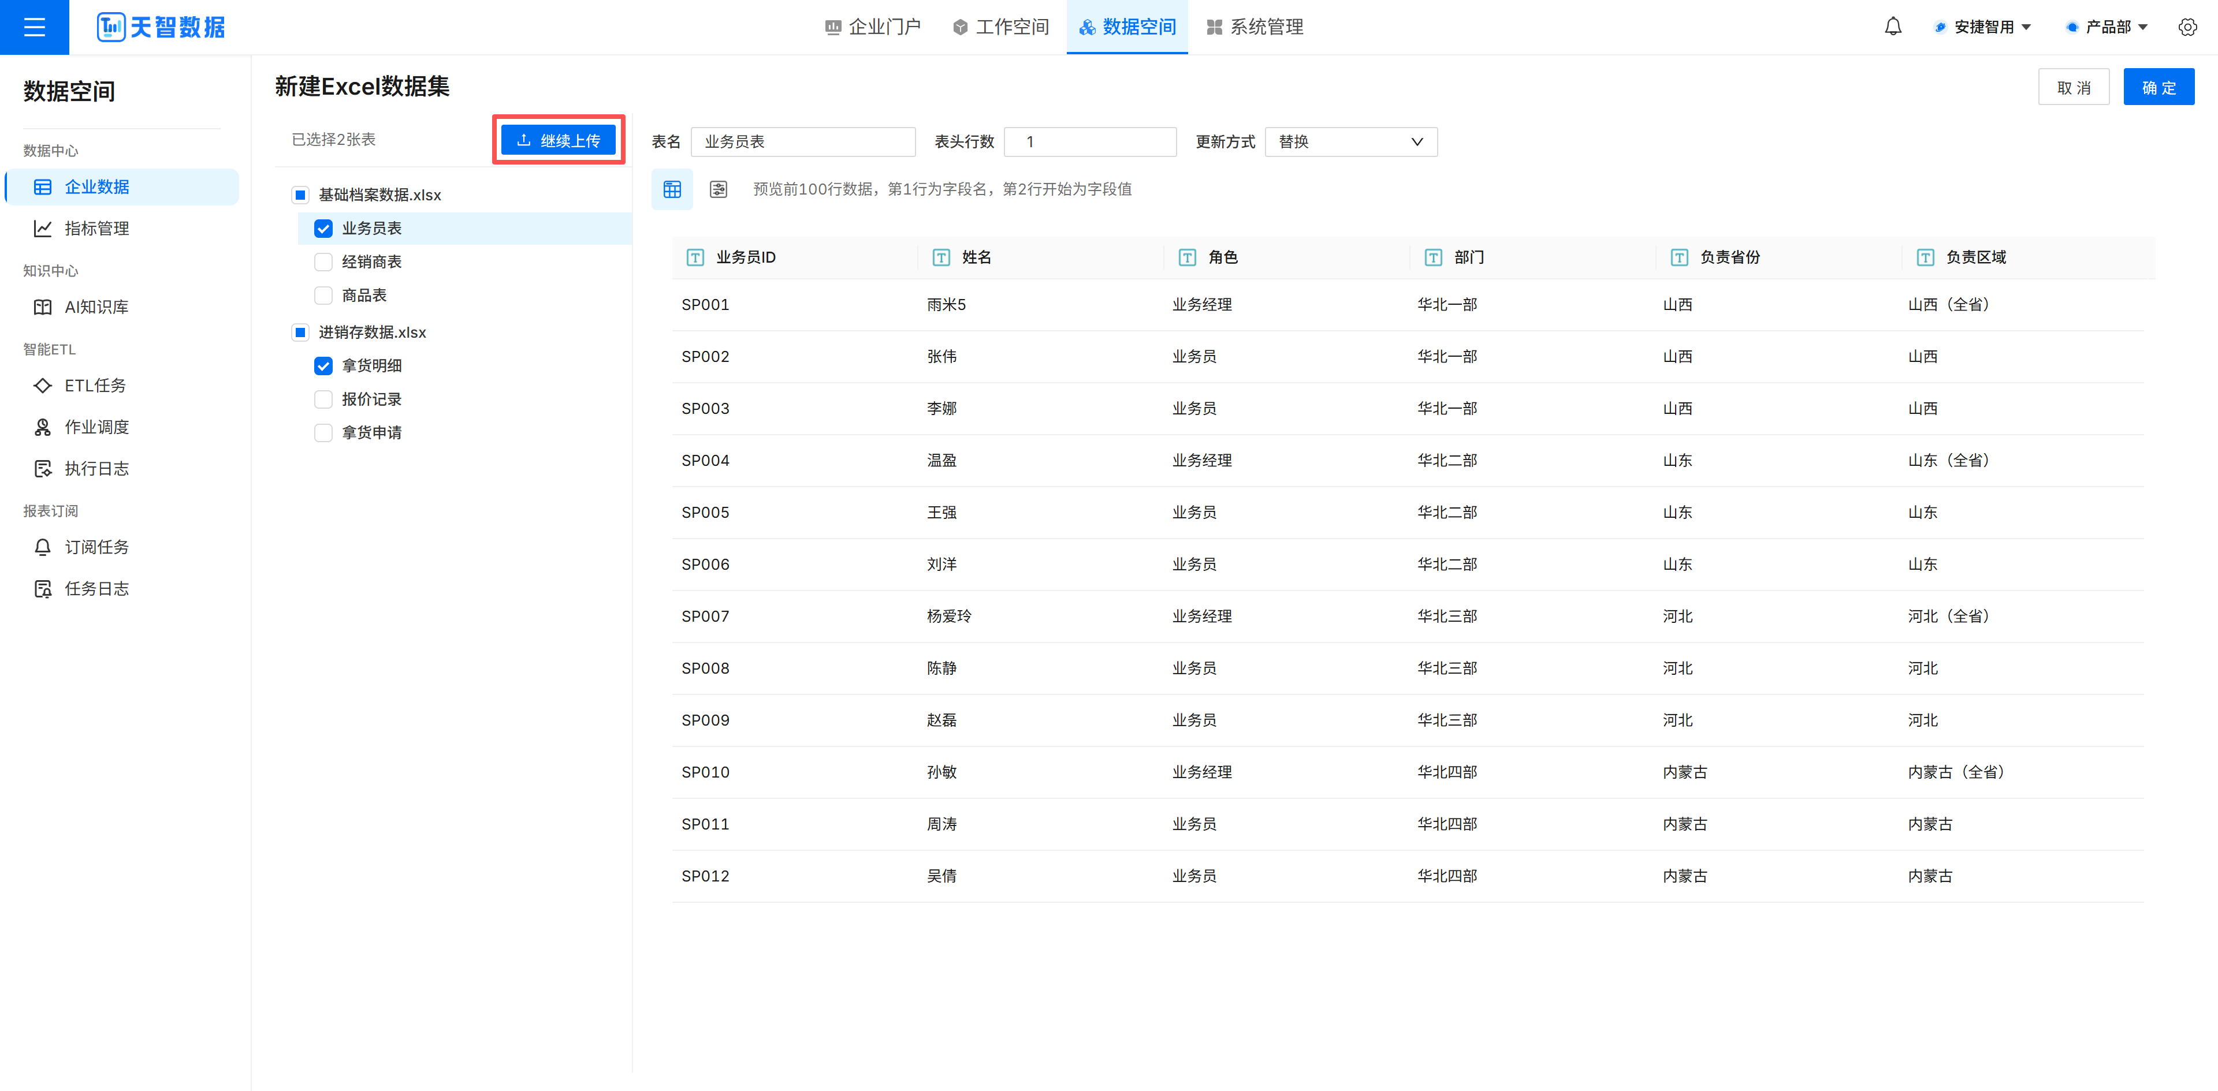Open 订阅任务 in the sidebar

(122, 547)
